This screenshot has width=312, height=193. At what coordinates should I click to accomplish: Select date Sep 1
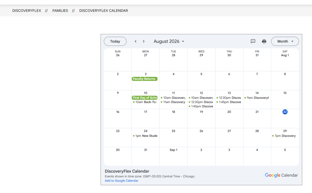tap(173, 150)
